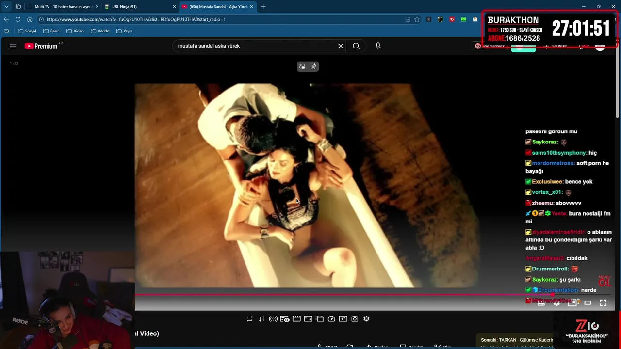Select the Mustafa Sandal YouTube tab
Screen dimensions: 621x349
pos(217,7)
